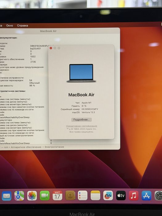The width and height of the screenshot is (162, 216).
Task: Open the Apple TV app
Action: pos(121,195)
